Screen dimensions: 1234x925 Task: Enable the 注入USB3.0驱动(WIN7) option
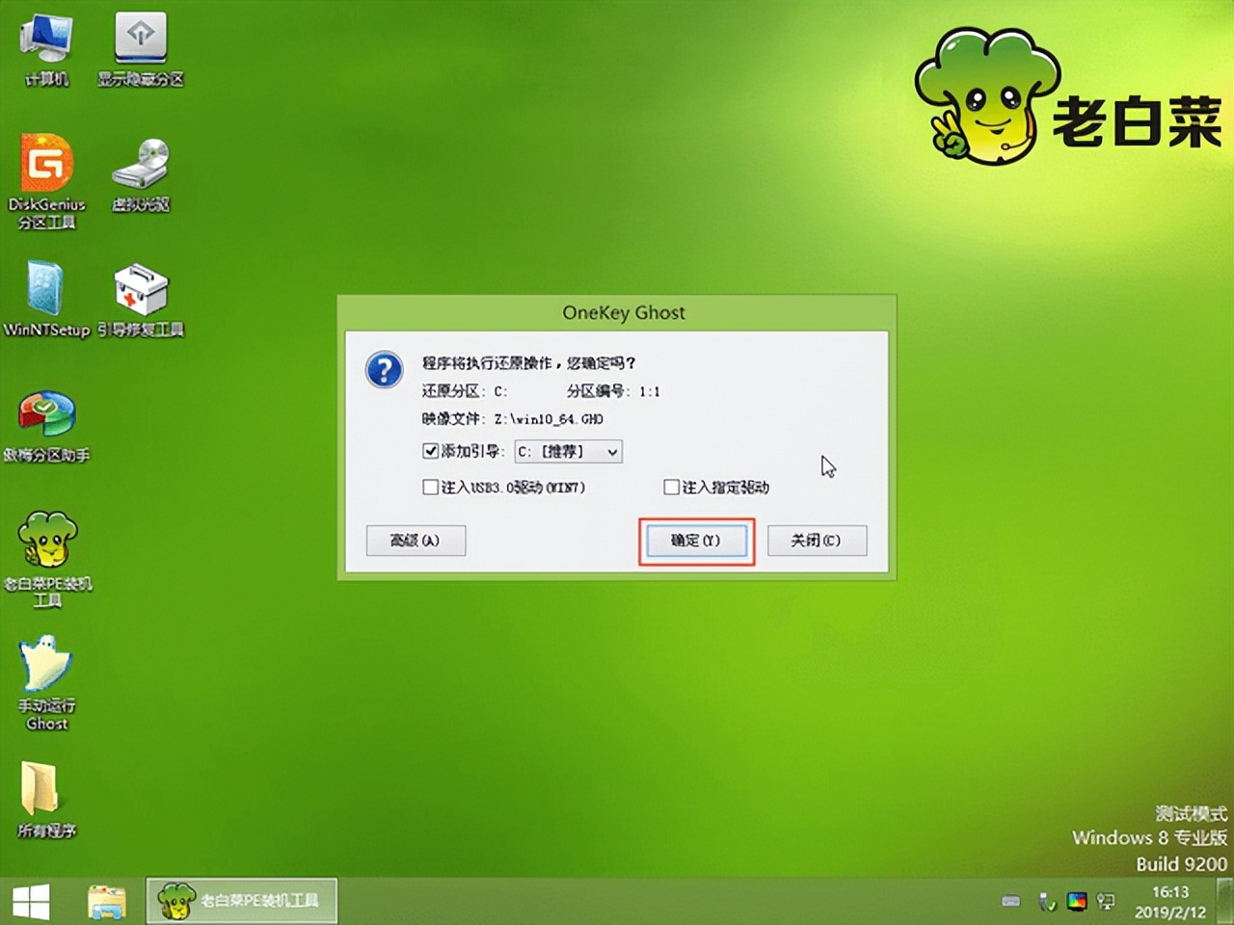tap(430, 488)
